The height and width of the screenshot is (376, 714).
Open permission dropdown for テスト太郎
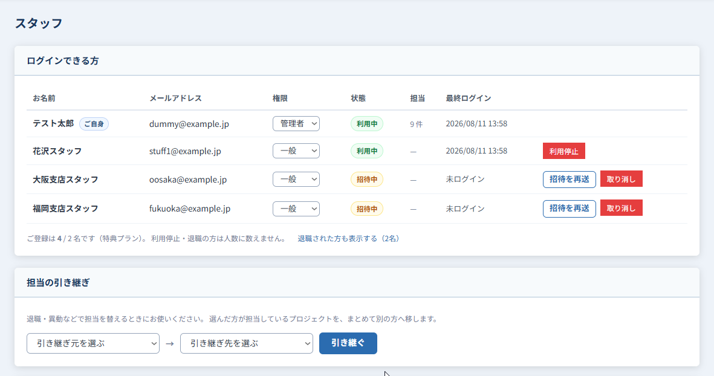coord(296,124)
